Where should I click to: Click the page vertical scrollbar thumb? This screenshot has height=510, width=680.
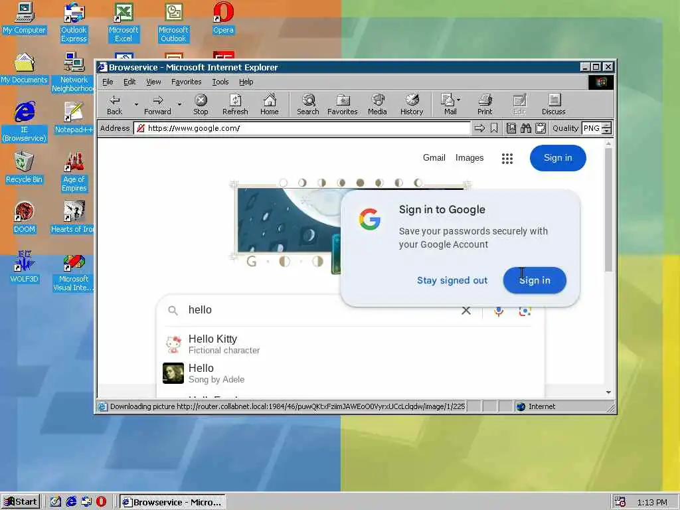(x=608, y=210)
